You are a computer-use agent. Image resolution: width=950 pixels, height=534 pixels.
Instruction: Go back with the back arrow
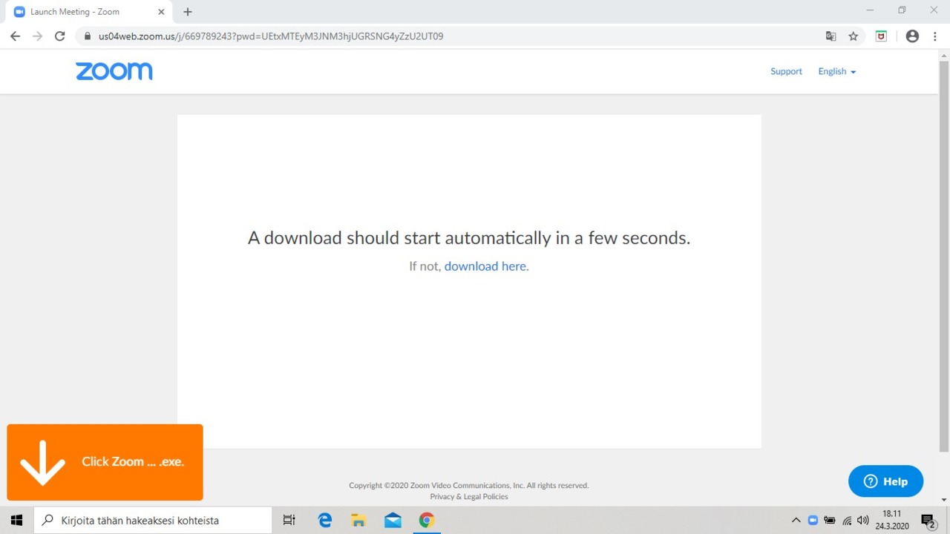tap(15, 36)
